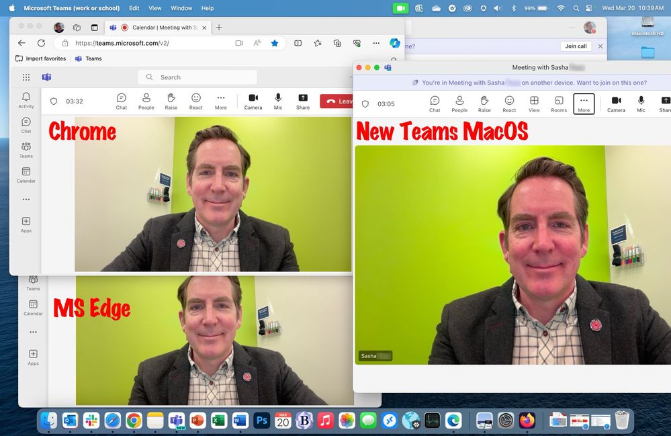Raise hand in New Teams MacOS window
Viewport: 671px width, 436px height.
click(x=484, y=104)
